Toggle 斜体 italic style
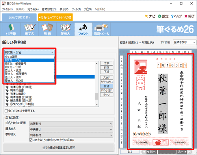This screenshot has width=197, height=155. coord(107,68)
